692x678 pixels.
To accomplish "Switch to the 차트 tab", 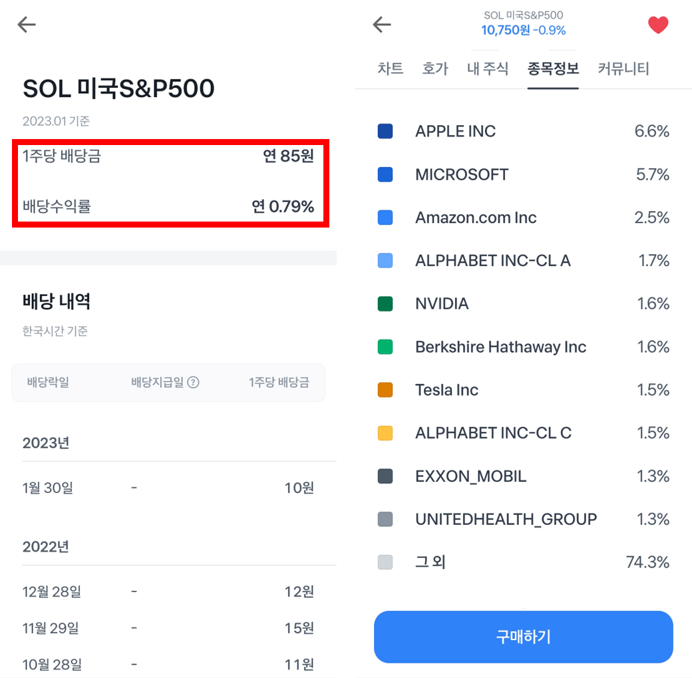I will point(391,68).
